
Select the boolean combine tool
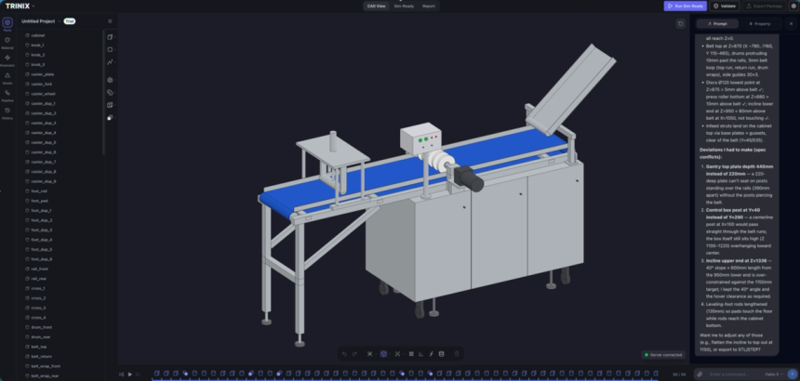click(x=110, y=118)
